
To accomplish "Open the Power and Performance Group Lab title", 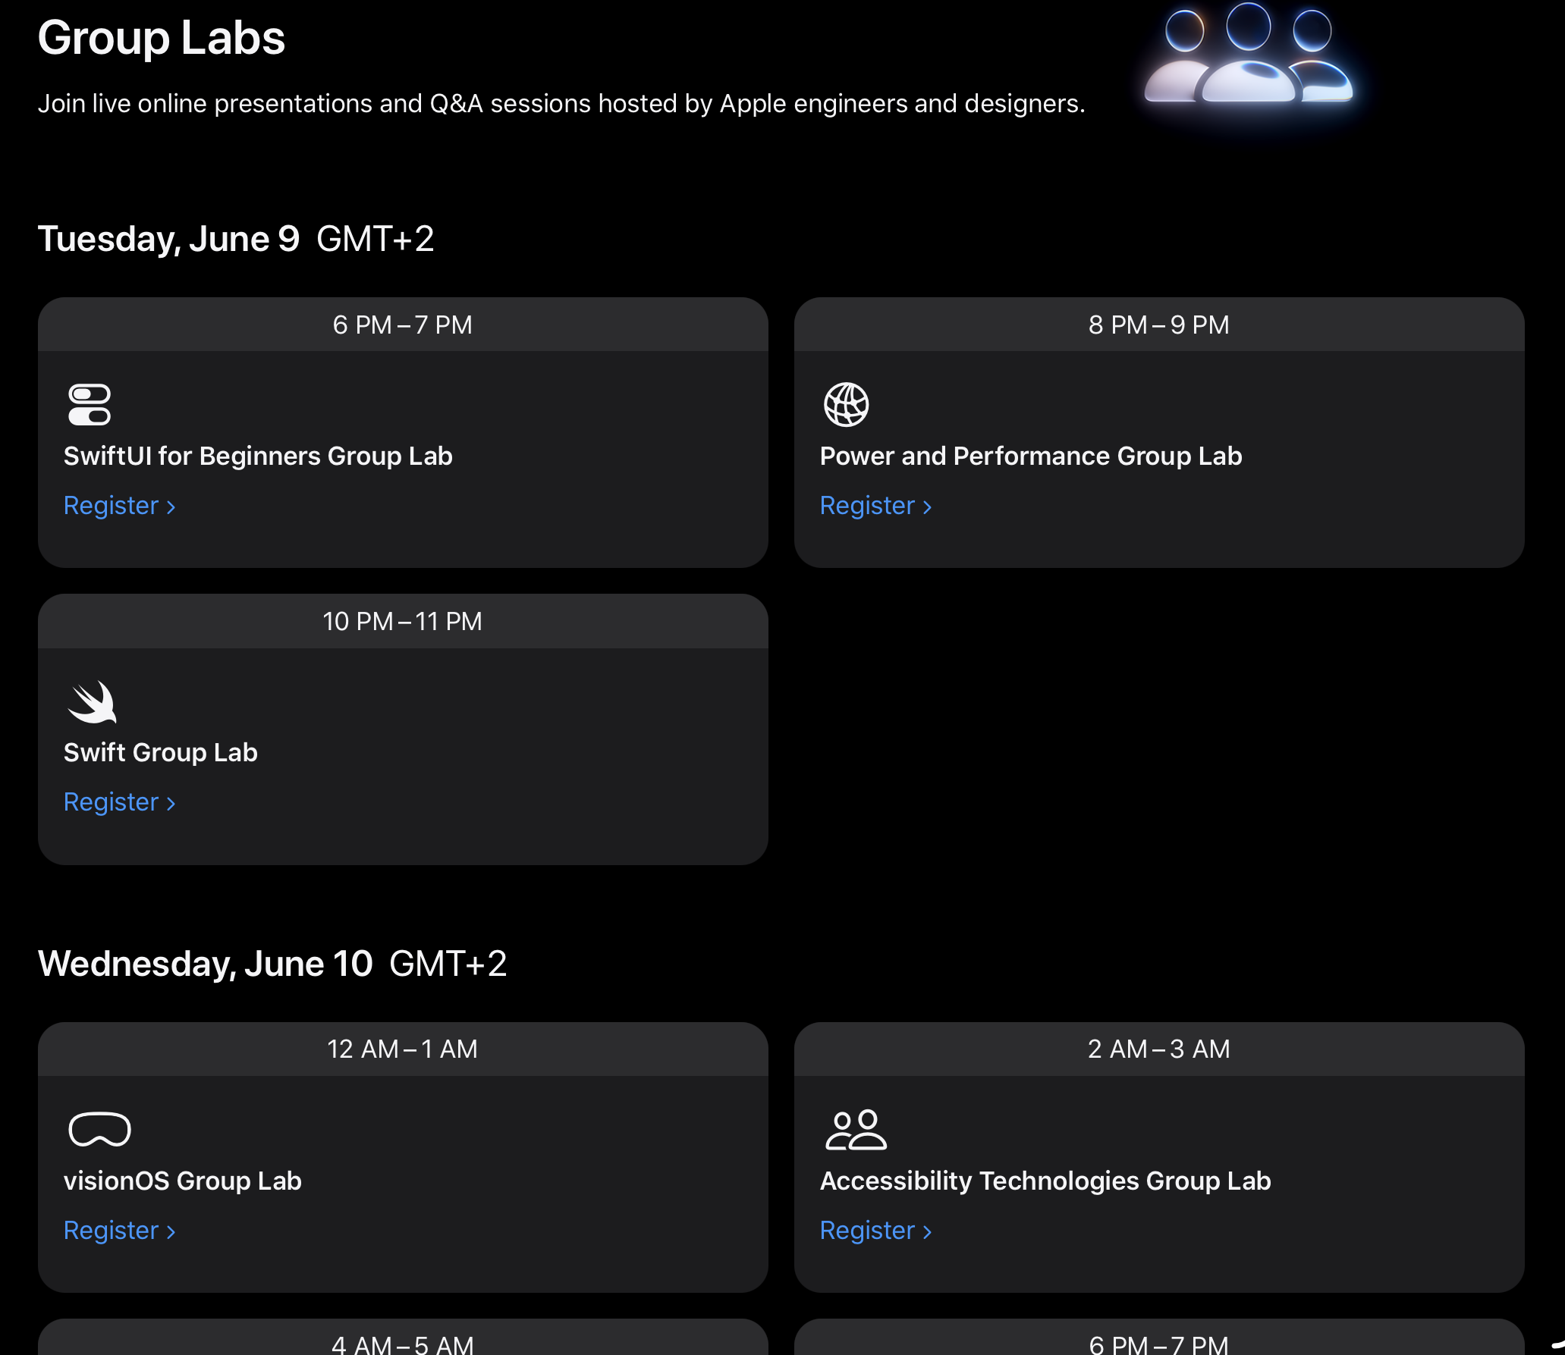I will (1031, 456).
